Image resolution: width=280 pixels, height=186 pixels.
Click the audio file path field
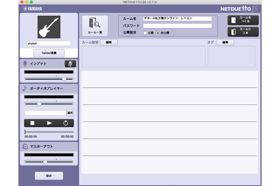[x=45, y=113]
